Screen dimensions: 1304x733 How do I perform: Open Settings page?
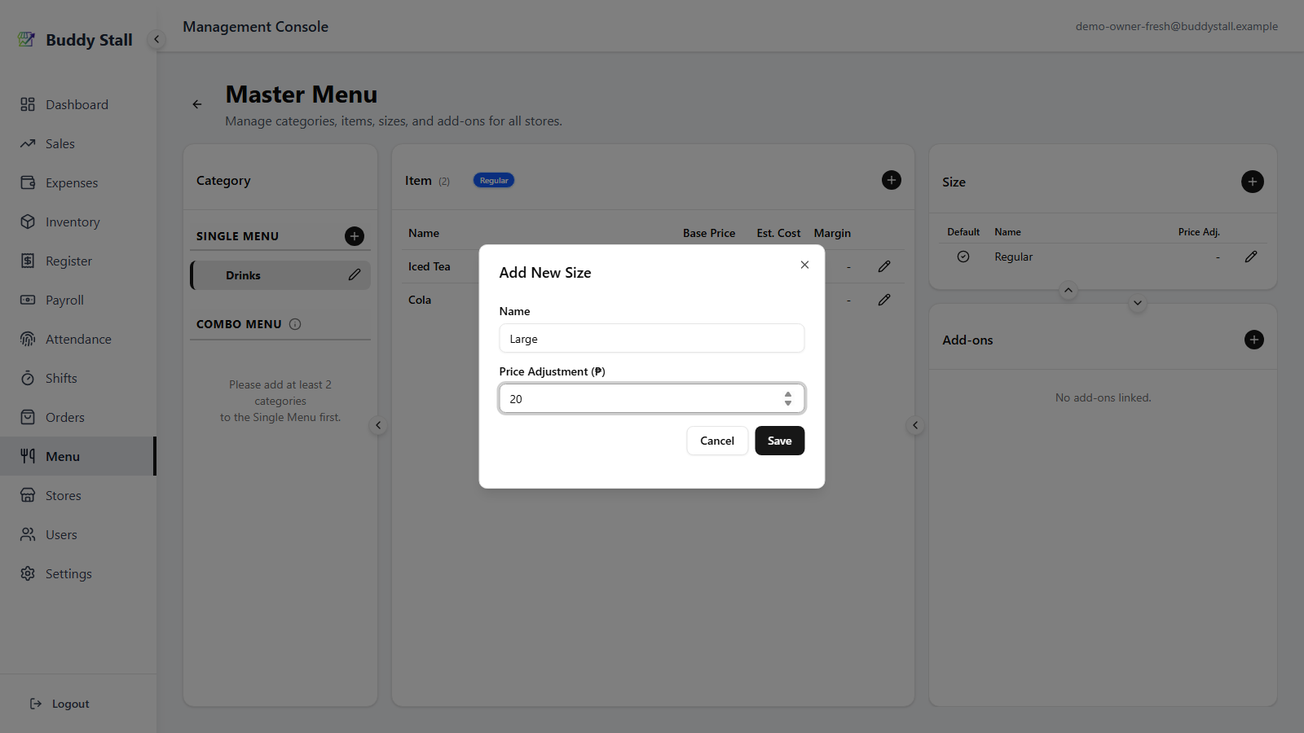click(x=77, y=573)
